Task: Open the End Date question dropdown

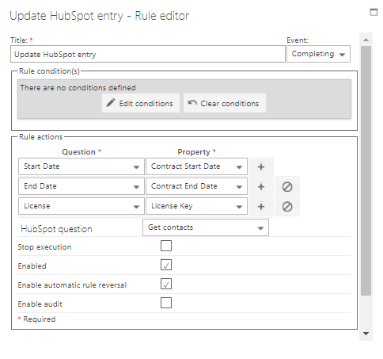Action: [82, 186]
